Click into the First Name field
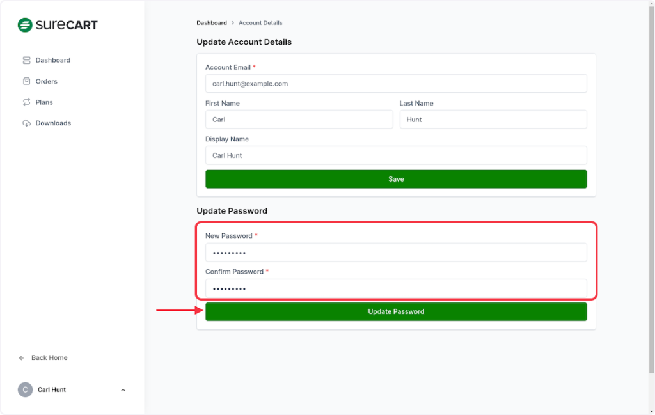The image size is (655, 415). coord(299,120)
